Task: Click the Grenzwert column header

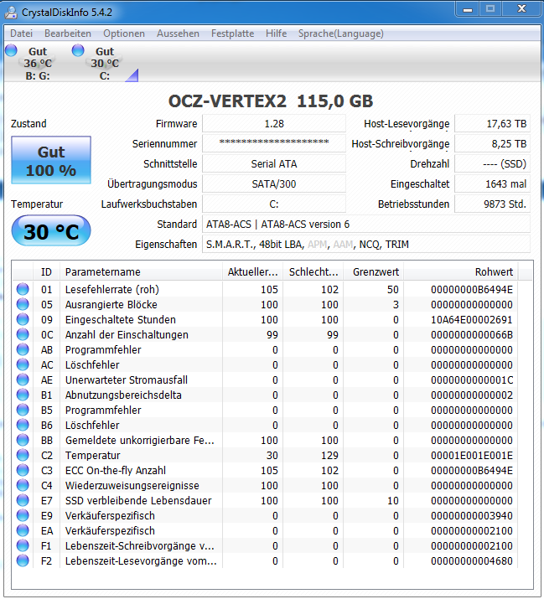Action: coord(374,272)
